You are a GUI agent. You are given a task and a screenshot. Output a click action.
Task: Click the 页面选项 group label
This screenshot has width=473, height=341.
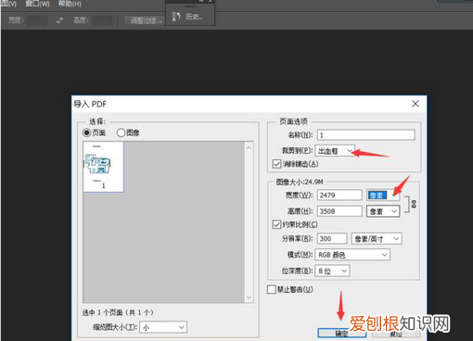point(293,121)
